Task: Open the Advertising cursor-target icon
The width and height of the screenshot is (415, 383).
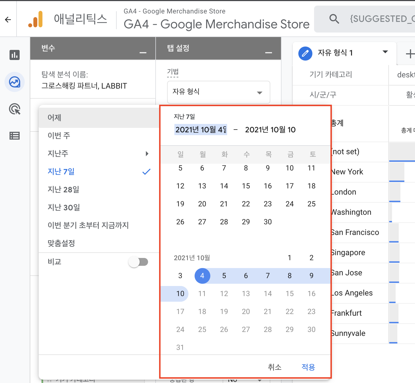Action: point(15,109)
